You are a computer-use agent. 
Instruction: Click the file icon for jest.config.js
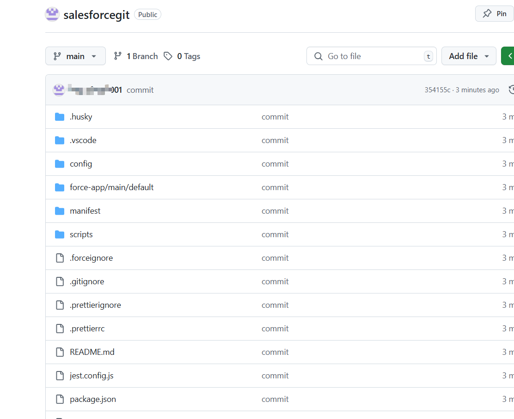60,376
